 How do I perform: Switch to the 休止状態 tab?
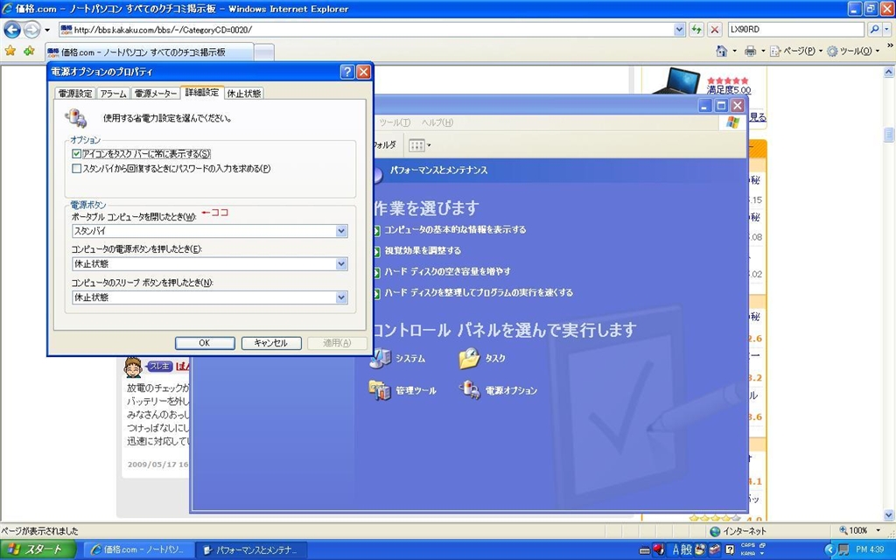coord(244,93)
